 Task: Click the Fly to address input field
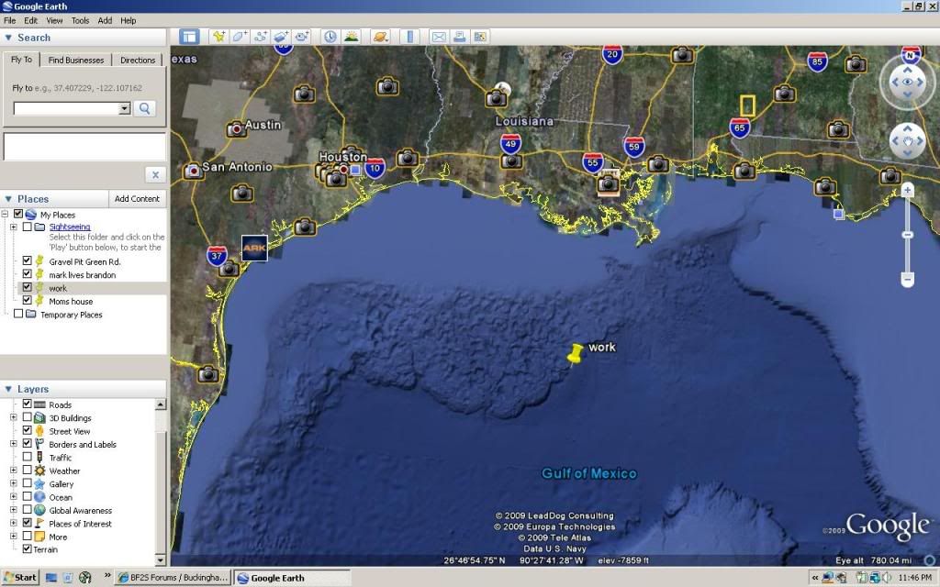click(66, 108)
